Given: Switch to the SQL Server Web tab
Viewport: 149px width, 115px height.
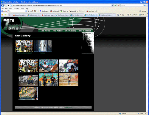Looking at the screenshot, I should pyautogui.click(x=105, y=15).
